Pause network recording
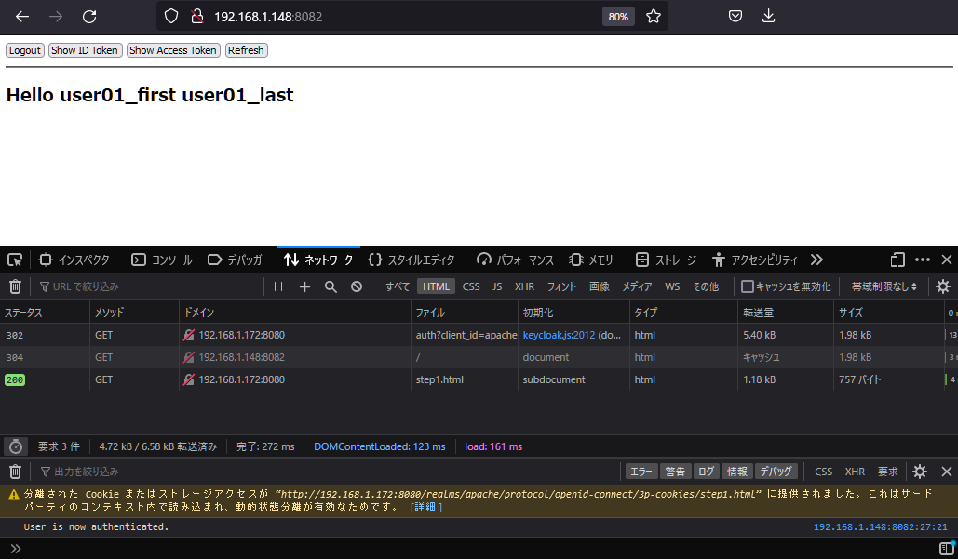The height and width of the screenshot is (559, 958). tap(278, 286)
